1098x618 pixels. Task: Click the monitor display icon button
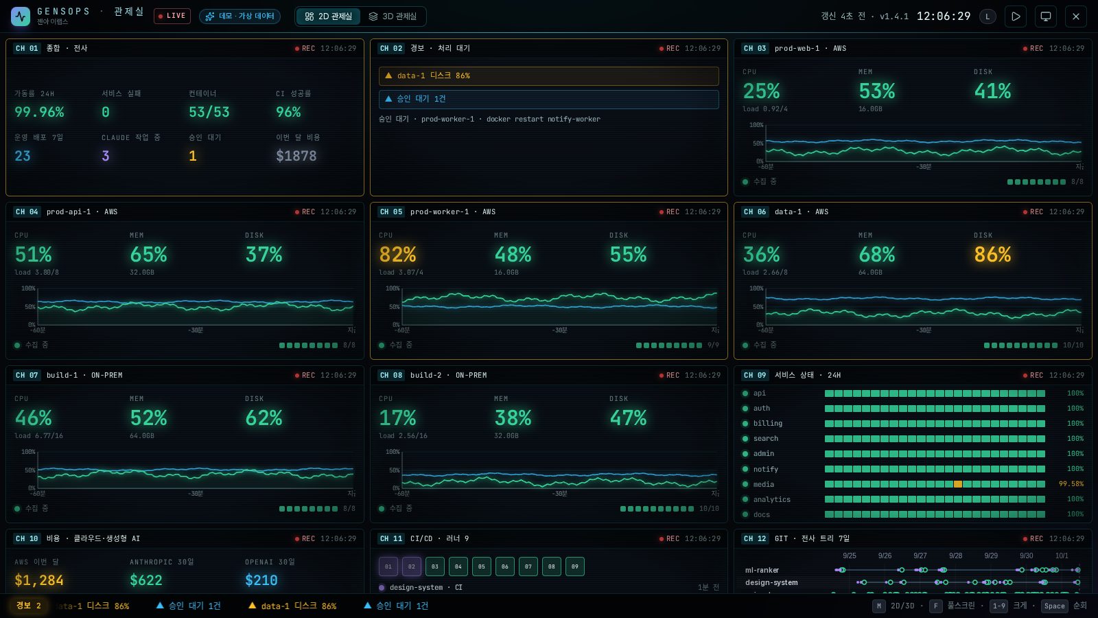click(x=1046, y=16)
